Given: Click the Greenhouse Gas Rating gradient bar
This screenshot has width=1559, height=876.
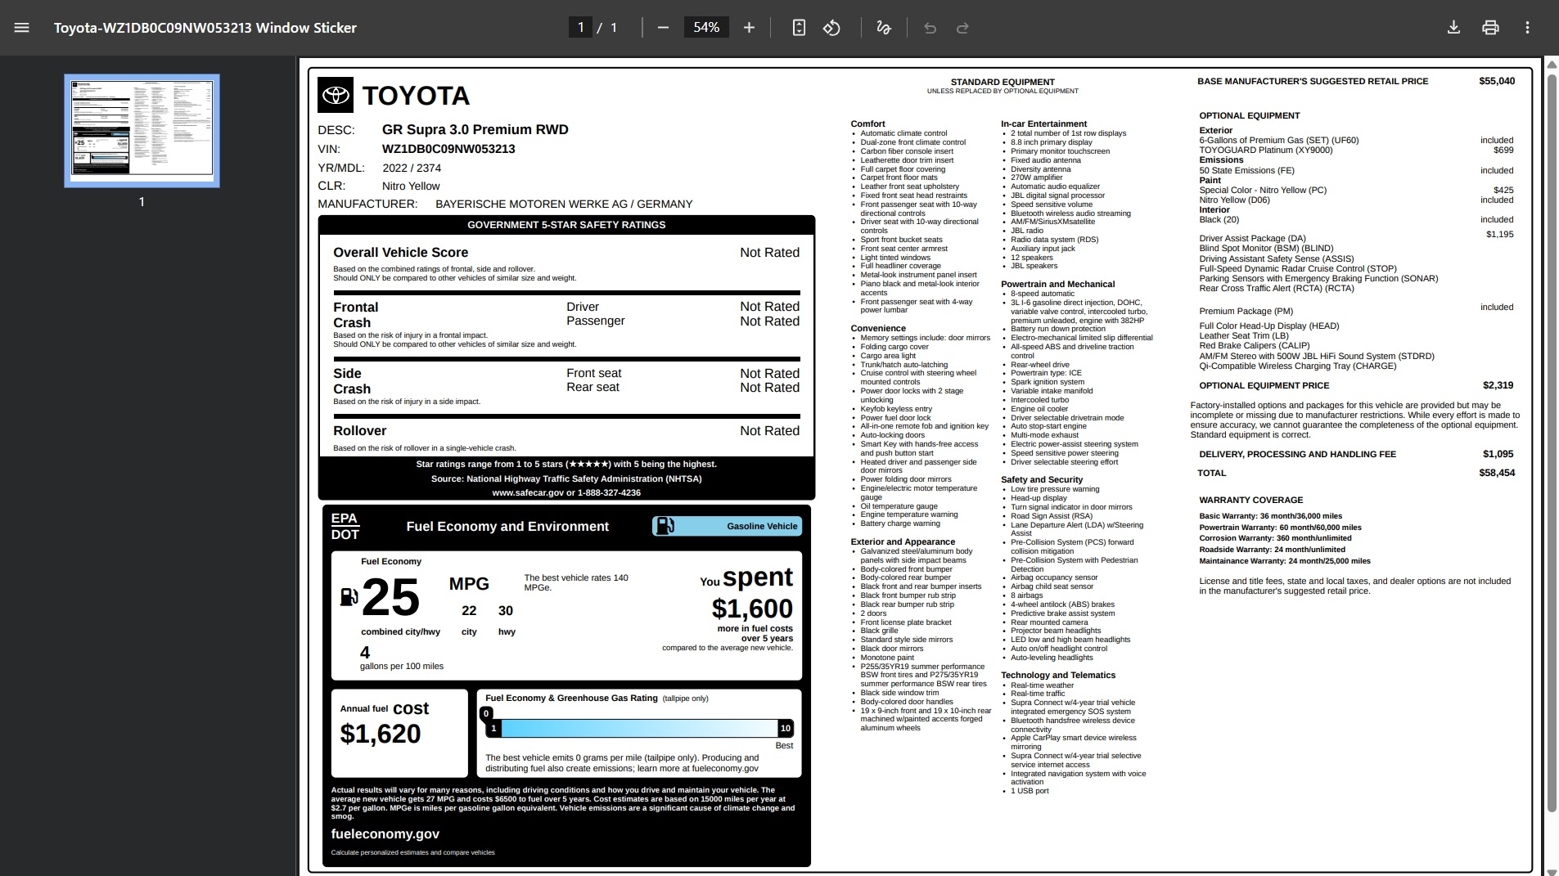Looking at the screenshot, I should click(638, 728).
